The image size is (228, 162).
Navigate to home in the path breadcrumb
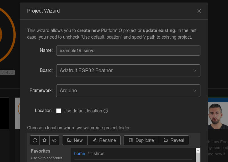point(80,154)
